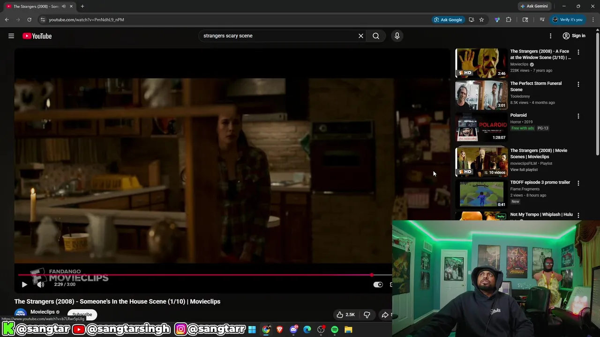Open Spotify from the taskbar
This screenshot has width=600, height=337.
pyautogui.click(x=335, y=330)
